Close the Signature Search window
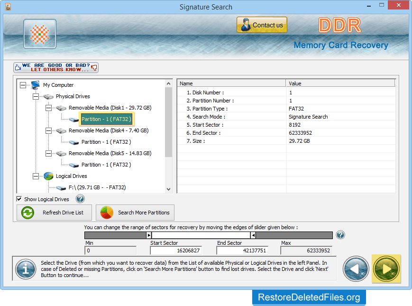The height and width of the screenshot is (306, 412). coord(399,5)
